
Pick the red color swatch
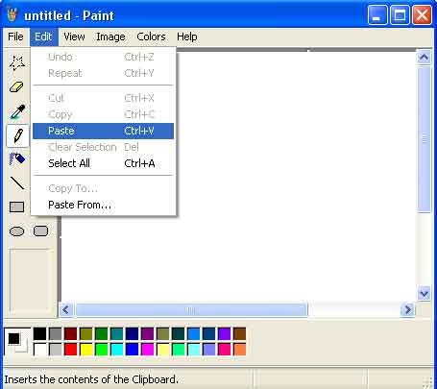[x=70, y=350]
